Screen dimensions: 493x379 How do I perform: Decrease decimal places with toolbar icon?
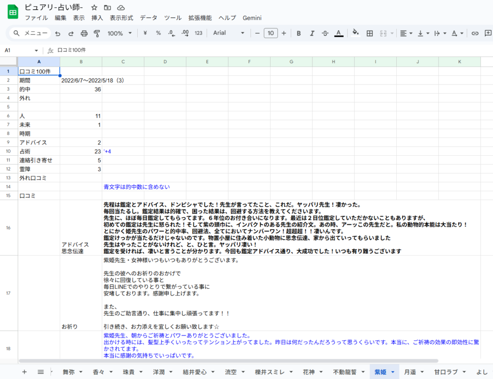[171, 33]
